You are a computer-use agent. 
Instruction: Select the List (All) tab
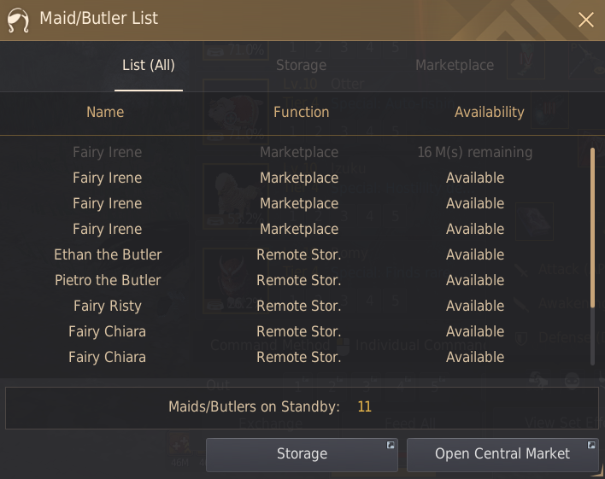coord(149,65)
